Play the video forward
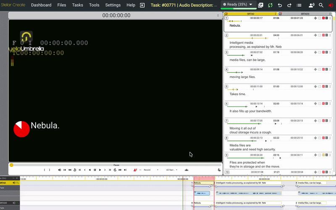The width and height of the screenshot is (336, 210). (100, 170)
